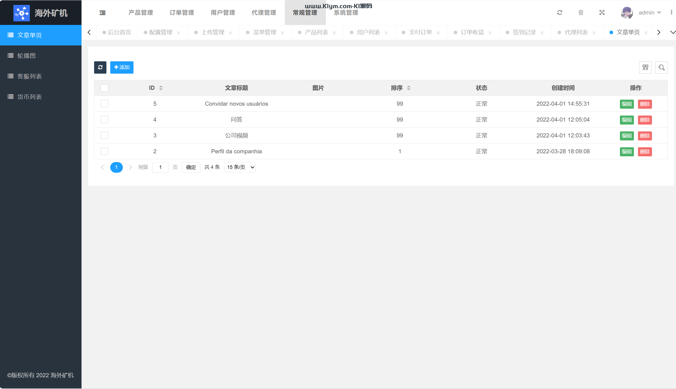Open the column filter grid icon
Screen dimensions: 676x389
(645, 67)
